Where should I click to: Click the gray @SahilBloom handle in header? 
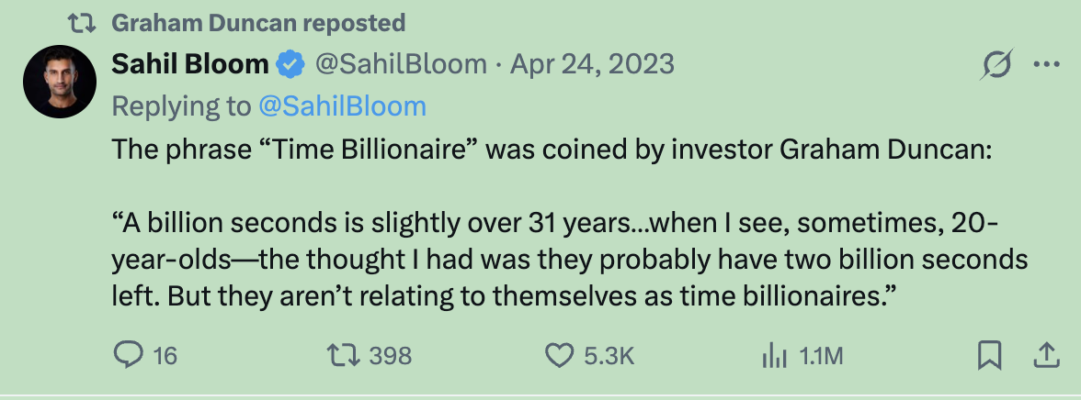pyautogui.click(x=401, y=64)
